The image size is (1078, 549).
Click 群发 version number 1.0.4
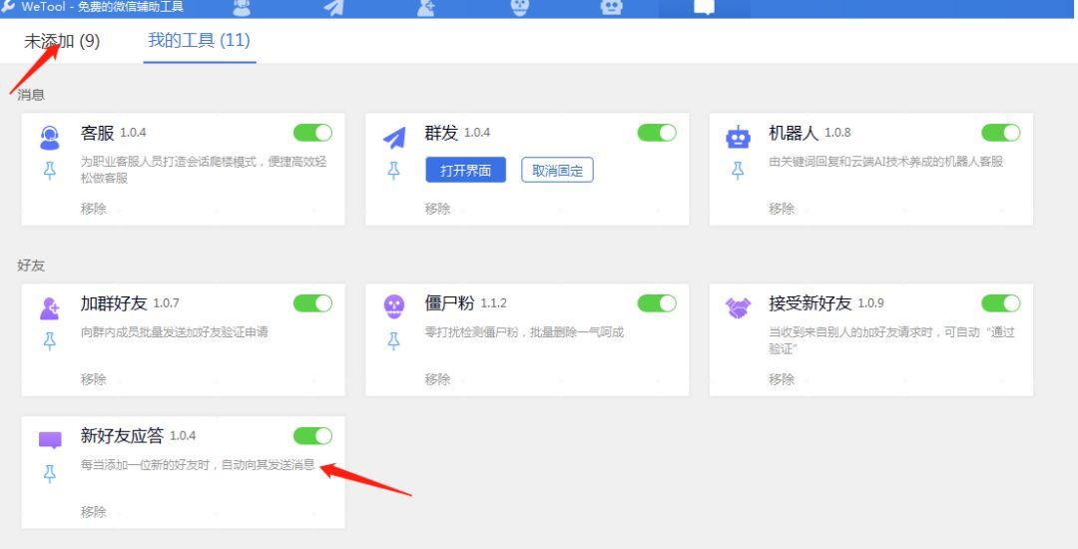pos(477,133)
